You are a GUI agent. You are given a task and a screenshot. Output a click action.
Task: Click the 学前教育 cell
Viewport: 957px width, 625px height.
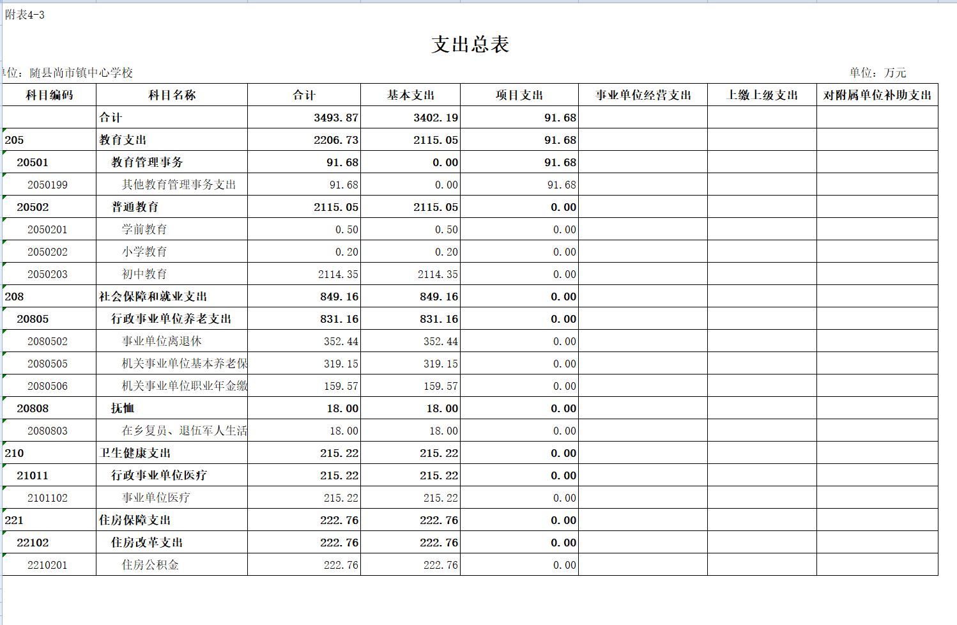pyautogui.click(x=172, y=229)
